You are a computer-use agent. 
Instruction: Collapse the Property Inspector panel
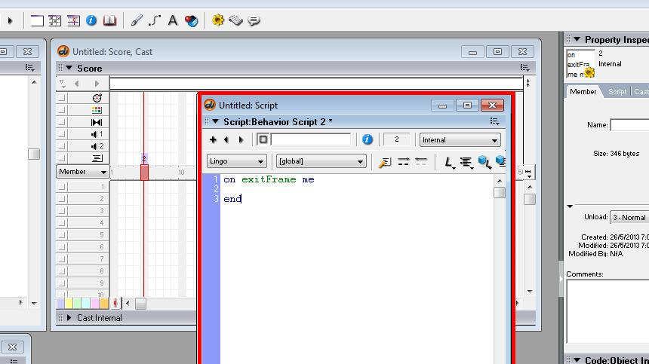[577, 39]
